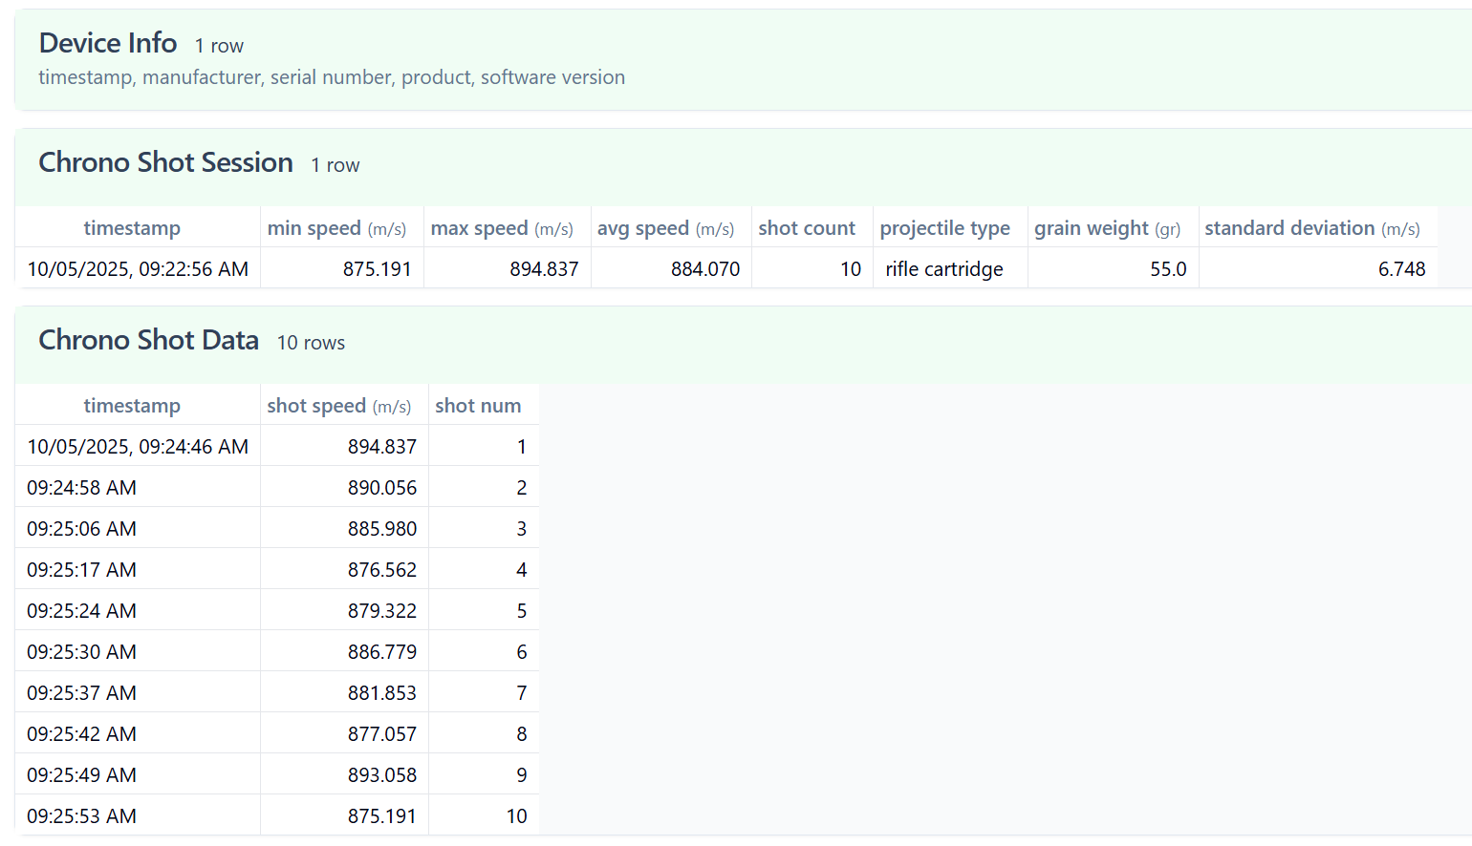Select the shot num column header
1472x846 pixels.
[x=478, y=406]
